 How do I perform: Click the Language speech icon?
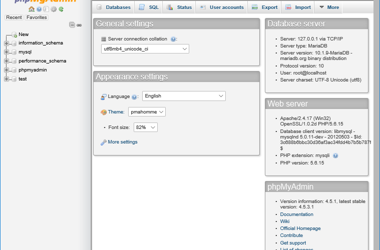(x=104, y=97)
